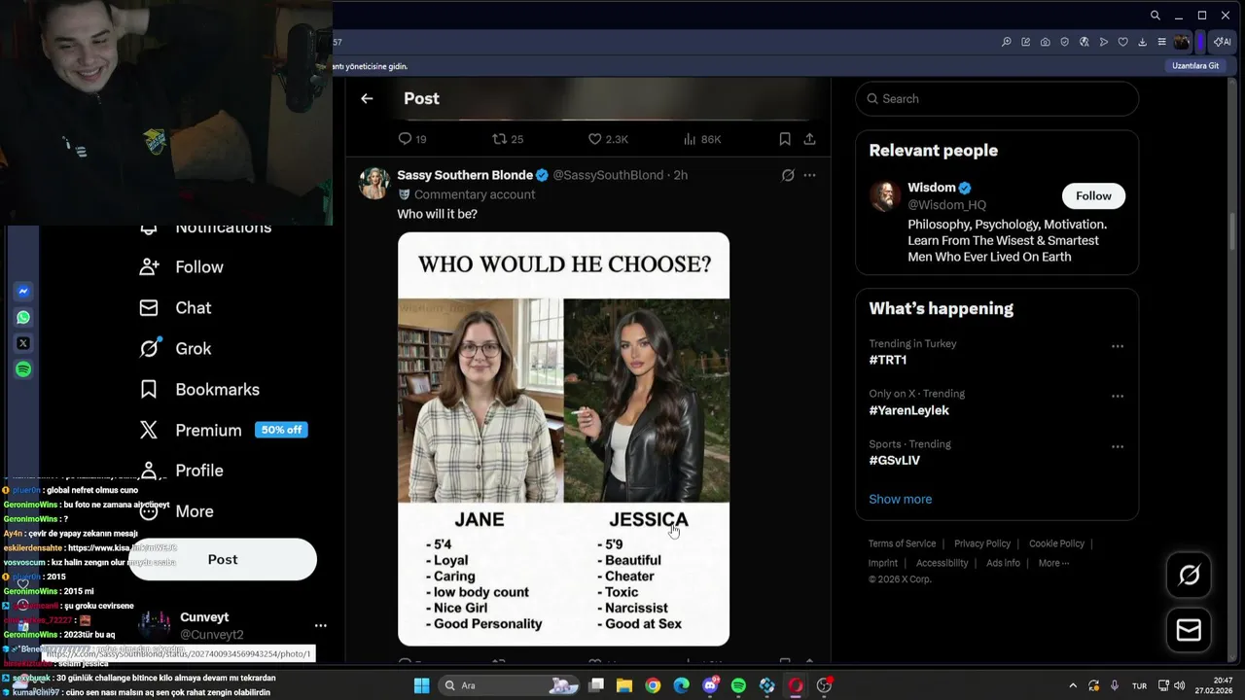Like the post showing 2.3K likes
Viewport: 1245px width, 700px height.
coord(608,139)
